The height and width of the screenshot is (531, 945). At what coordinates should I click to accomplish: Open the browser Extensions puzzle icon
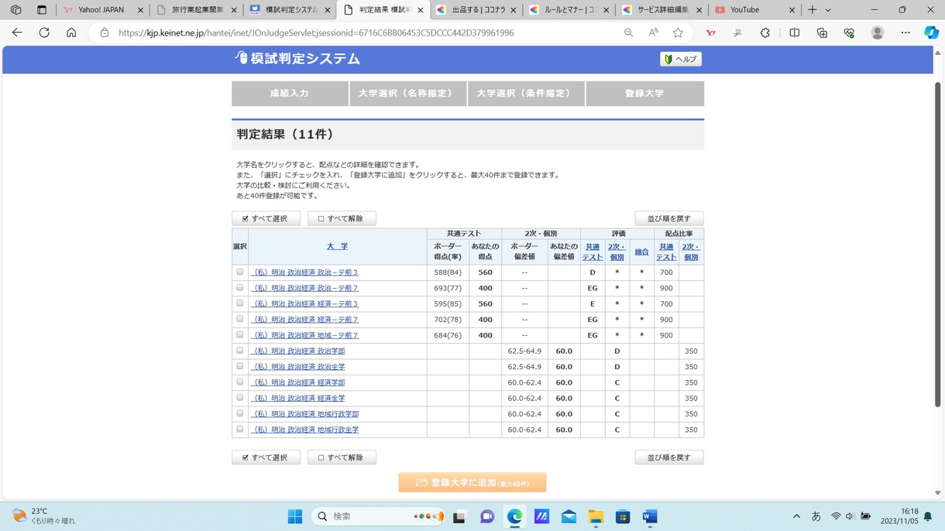click(x=765, y=33)
